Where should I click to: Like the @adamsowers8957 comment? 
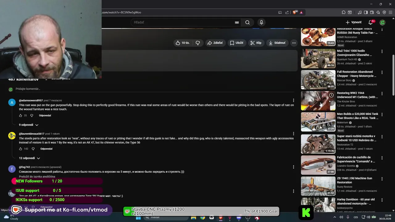[x=21, y=116]
